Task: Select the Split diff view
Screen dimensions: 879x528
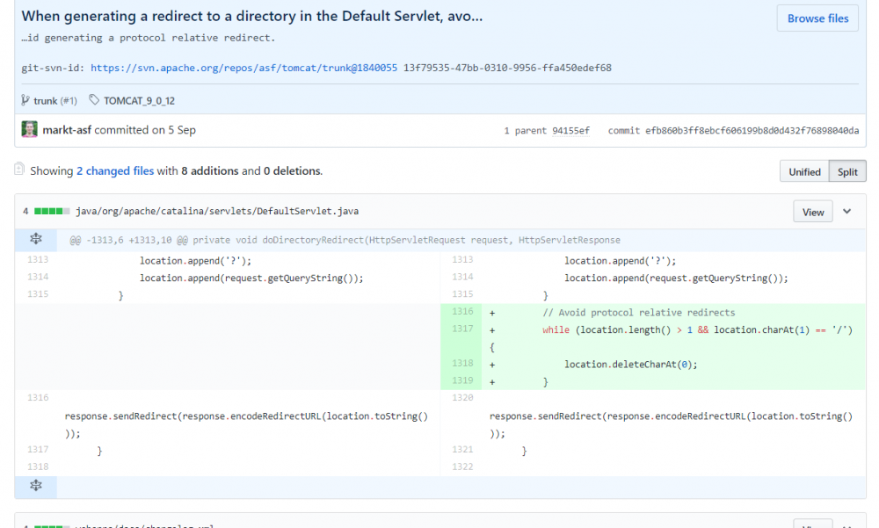Action: point(847,172)
